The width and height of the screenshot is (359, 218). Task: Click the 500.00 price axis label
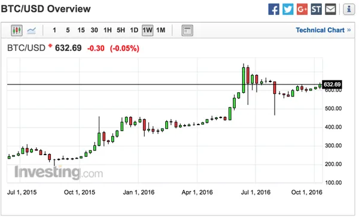click(333, 108)
